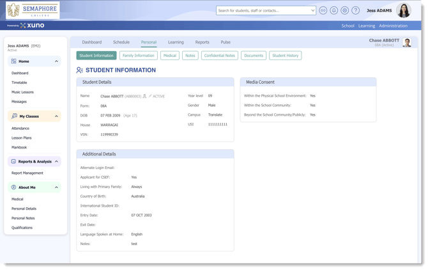Open Music Lessons in the sidebar
428x270 pixels.
point(22,92)
